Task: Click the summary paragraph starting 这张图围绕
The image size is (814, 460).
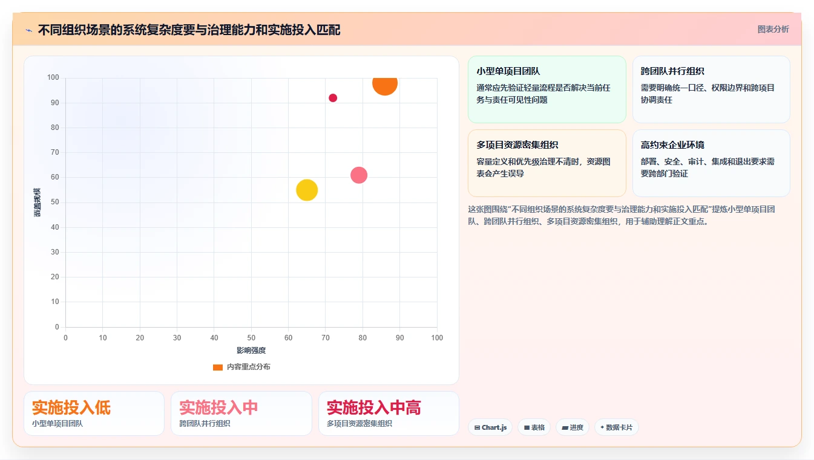Action: (x=622, y=215)
